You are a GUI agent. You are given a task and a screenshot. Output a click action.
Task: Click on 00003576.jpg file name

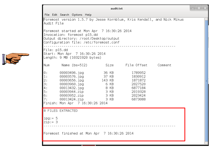pos(72,77)
